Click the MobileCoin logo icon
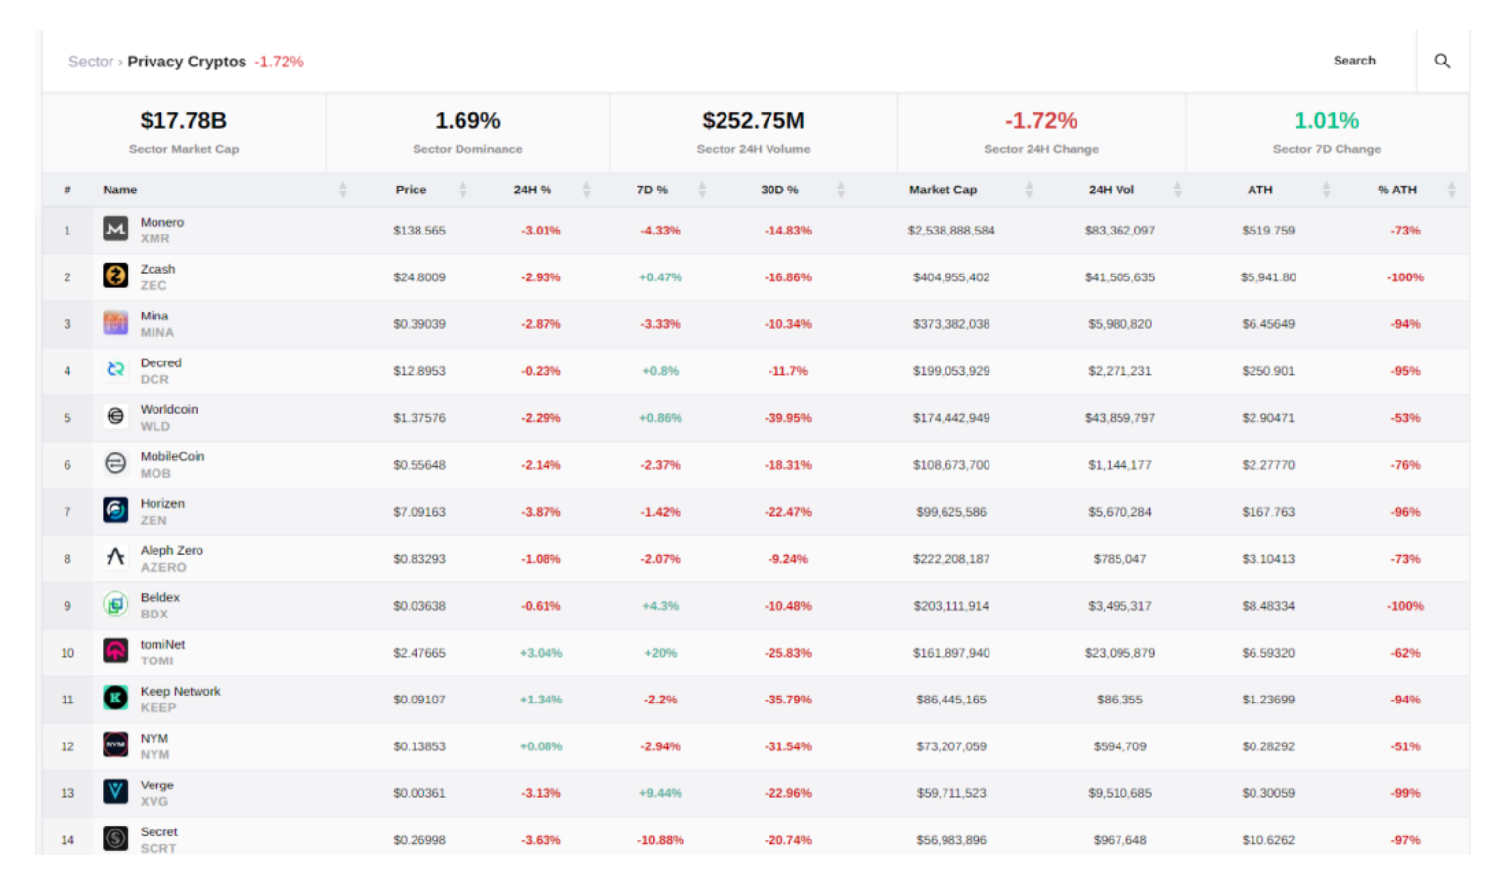The height and width of the screenshot is (893, 1494). coord(115,464)
